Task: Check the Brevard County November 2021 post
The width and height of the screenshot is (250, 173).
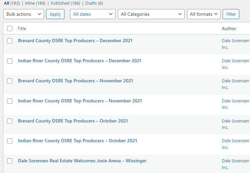Action: 10,81
